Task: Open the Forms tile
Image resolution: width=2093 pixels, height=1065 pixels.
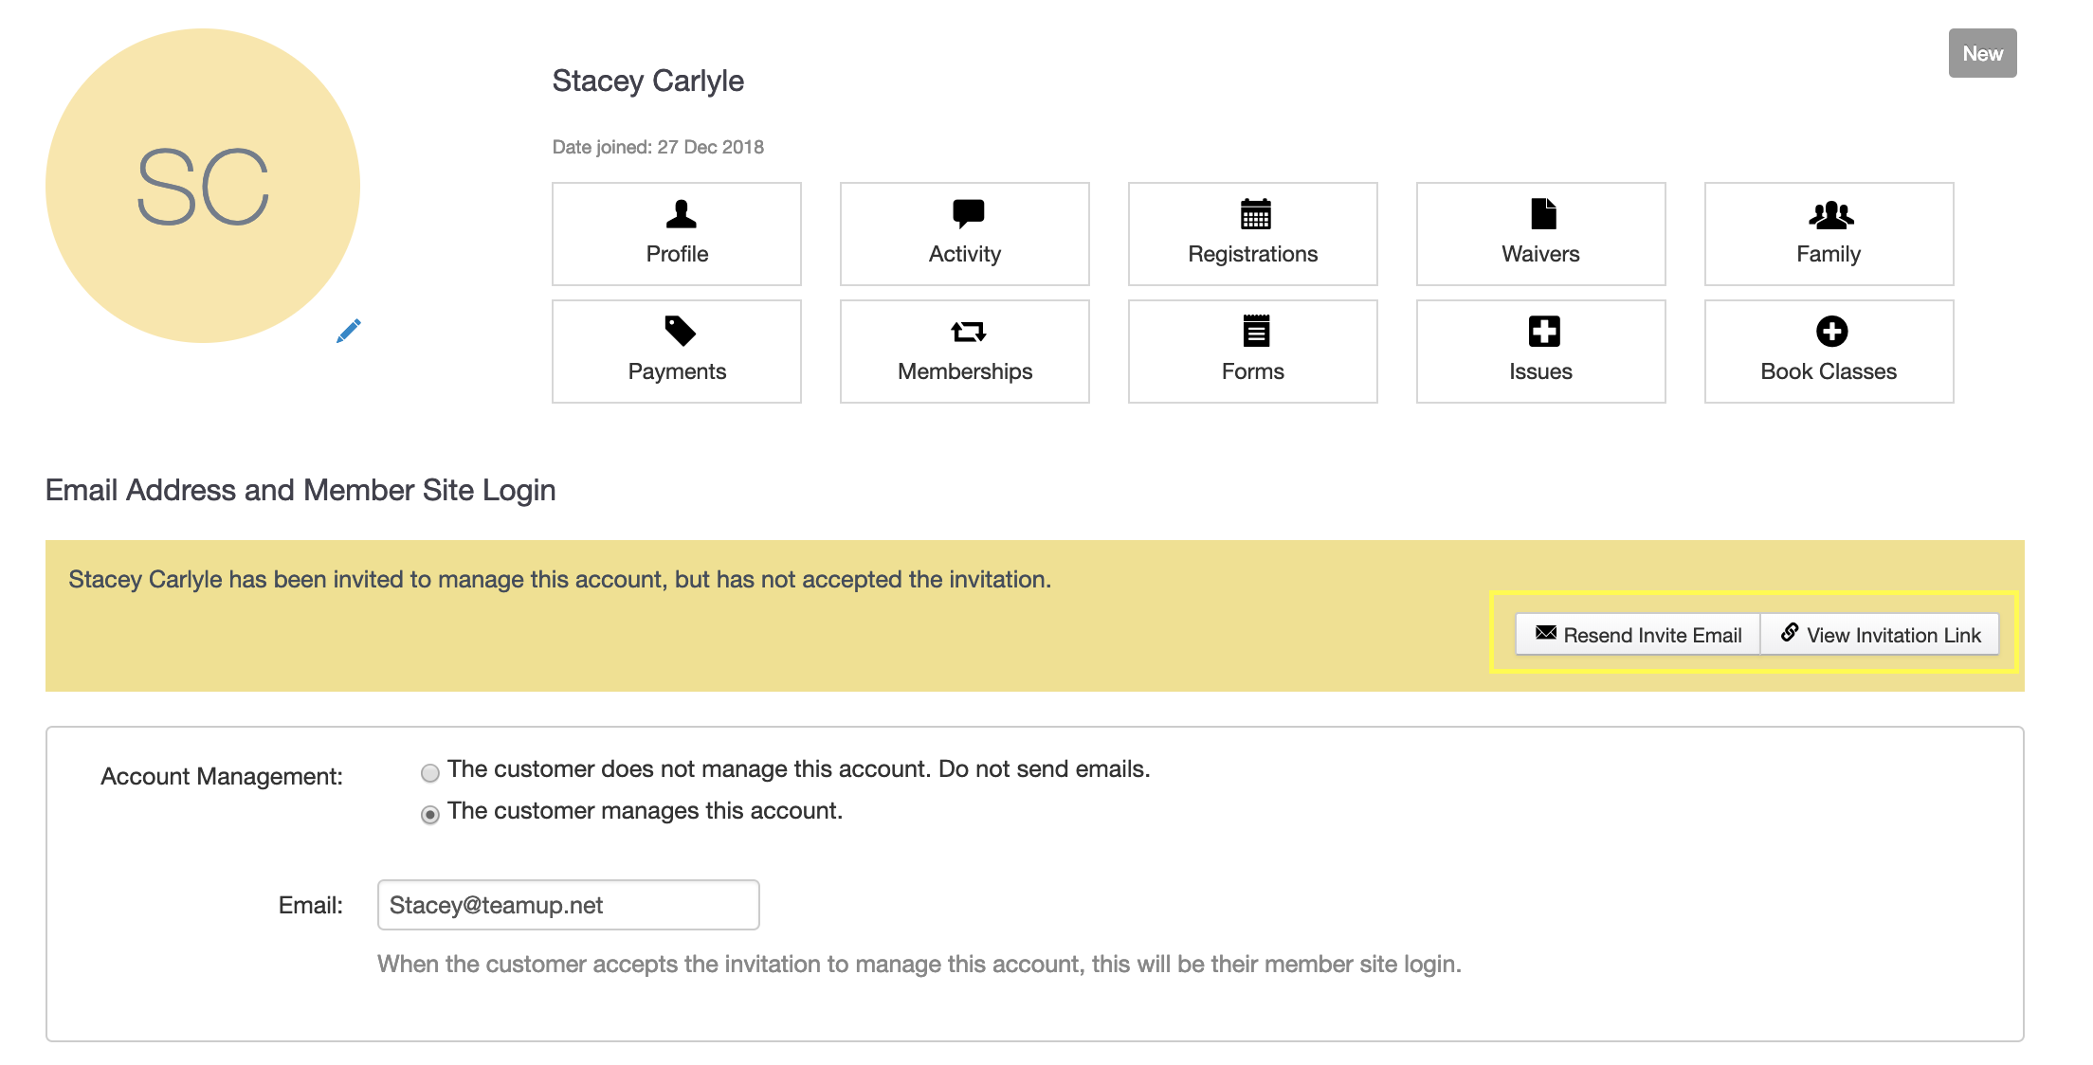Action: 1252,352
